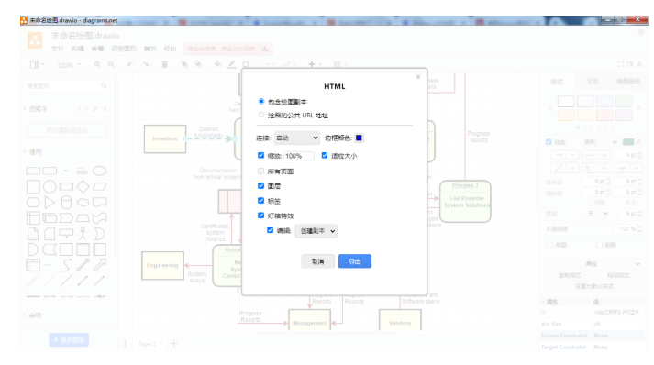Click the More Shapes button at bottom
Screen dimensions: 654x365
click(x=69, y=340)
